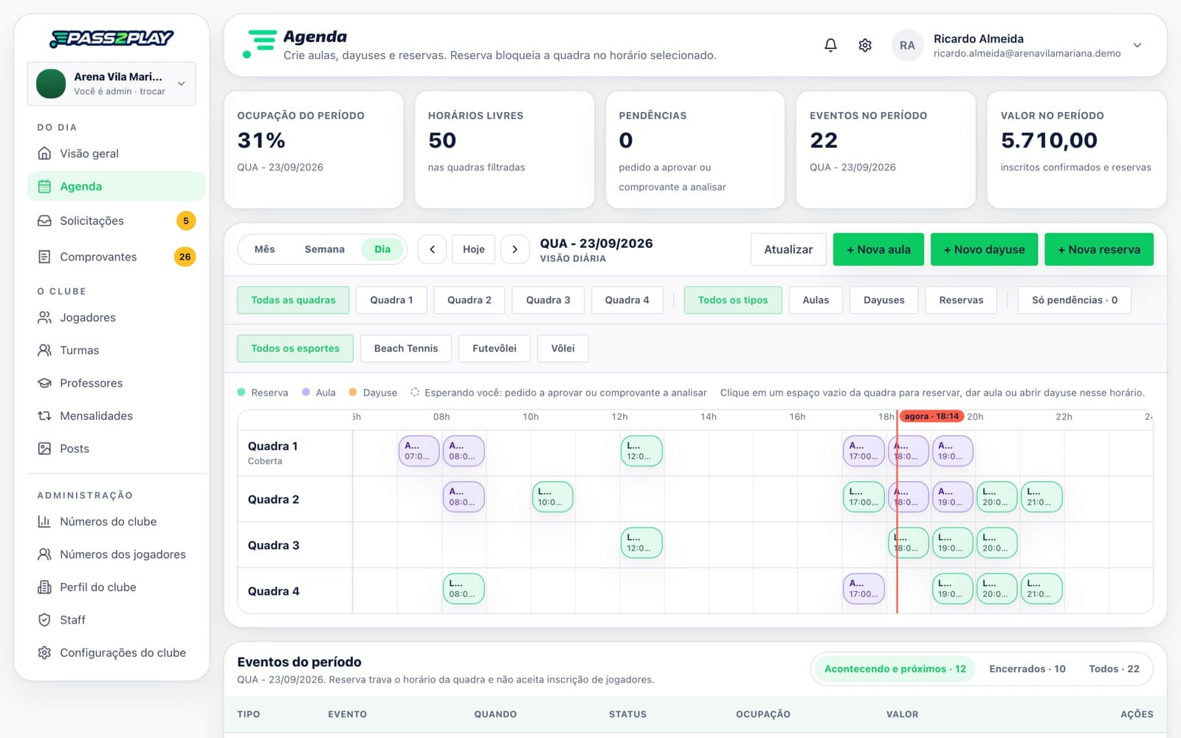Open Quadra 4 17:00 aula block
The image size is (1181, 738).
[864, 588]
